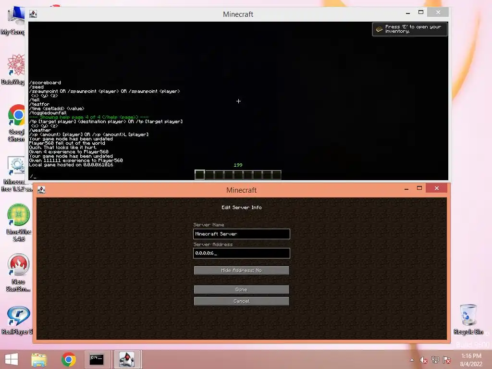Click the Server Address input field
Image resolution: width=492 pixels, height=369 pixels.
click(x=241, y=253)
